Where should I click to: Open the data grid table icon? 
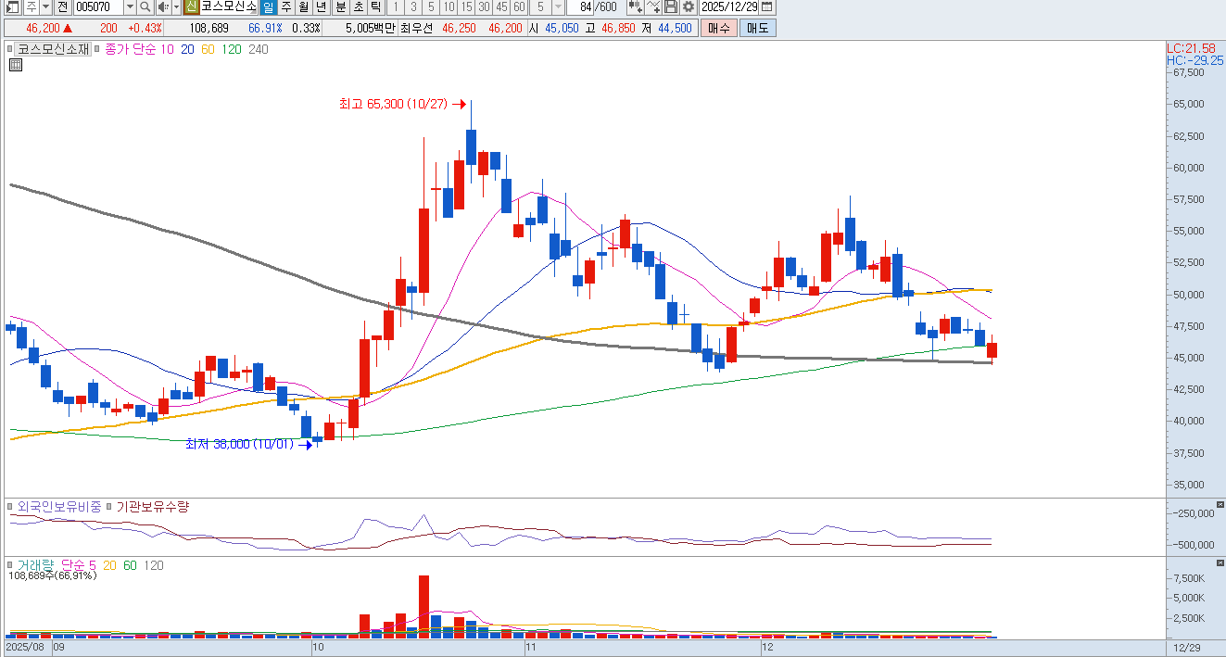click(16, 65)
